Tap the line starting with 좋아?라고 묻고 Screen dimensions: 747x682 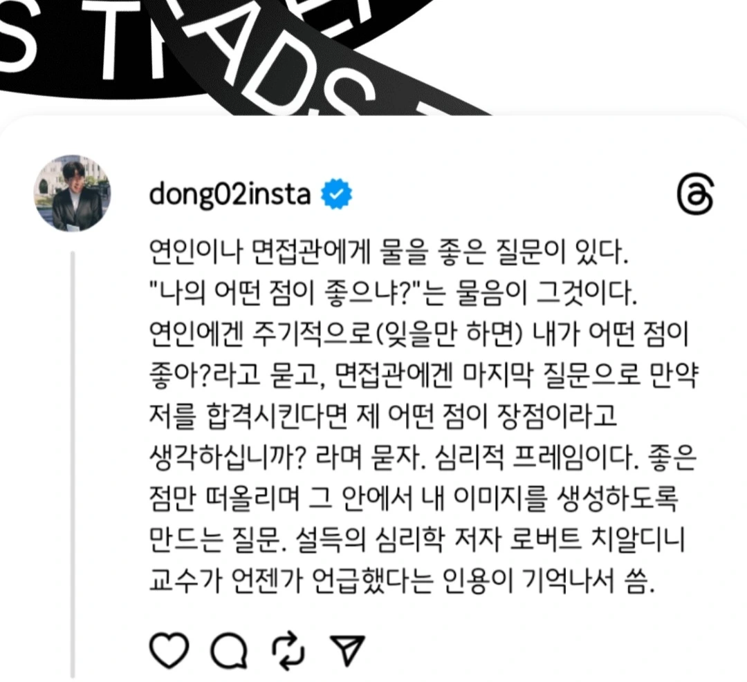pos(423,376)
